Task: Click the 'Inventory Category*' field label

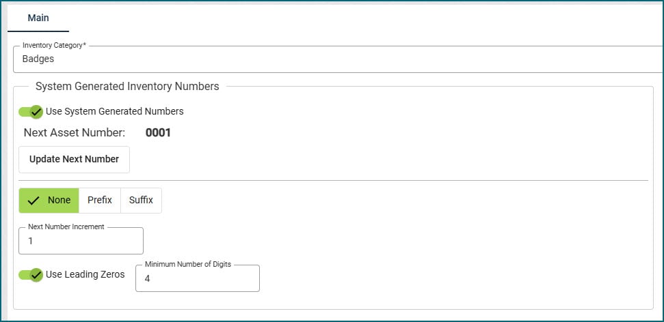Action: tap(54, 45)
